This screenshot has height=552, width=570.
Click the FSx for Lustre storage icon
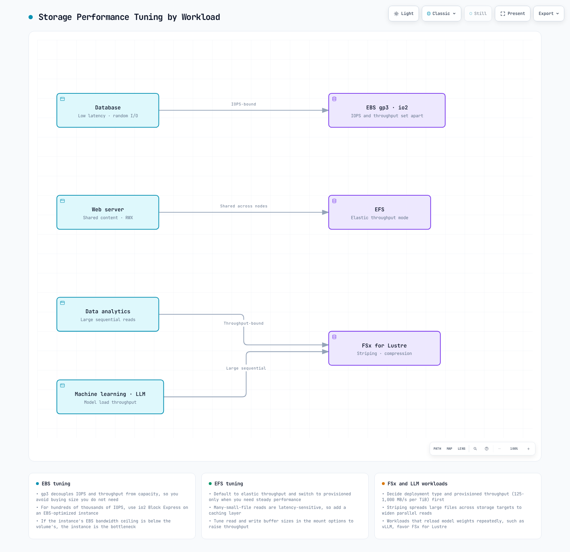point(334,337)
